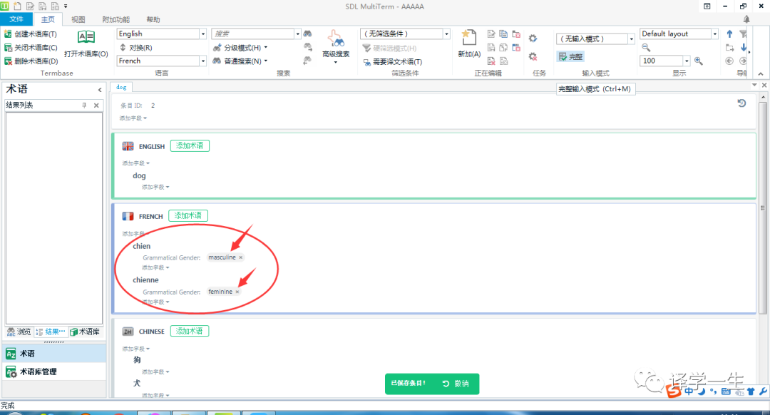The width and height of the screenshot is (770, 415).
Task: Toggle 中 Chinese mode in IME bar
Action: pos(689,391)
